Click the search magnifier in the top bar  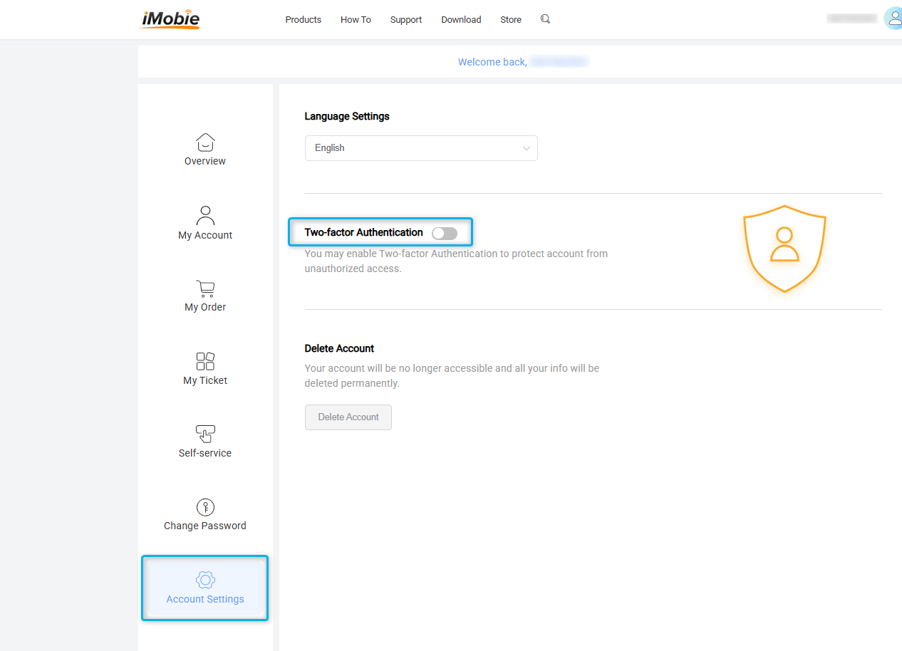click(544, 19)
